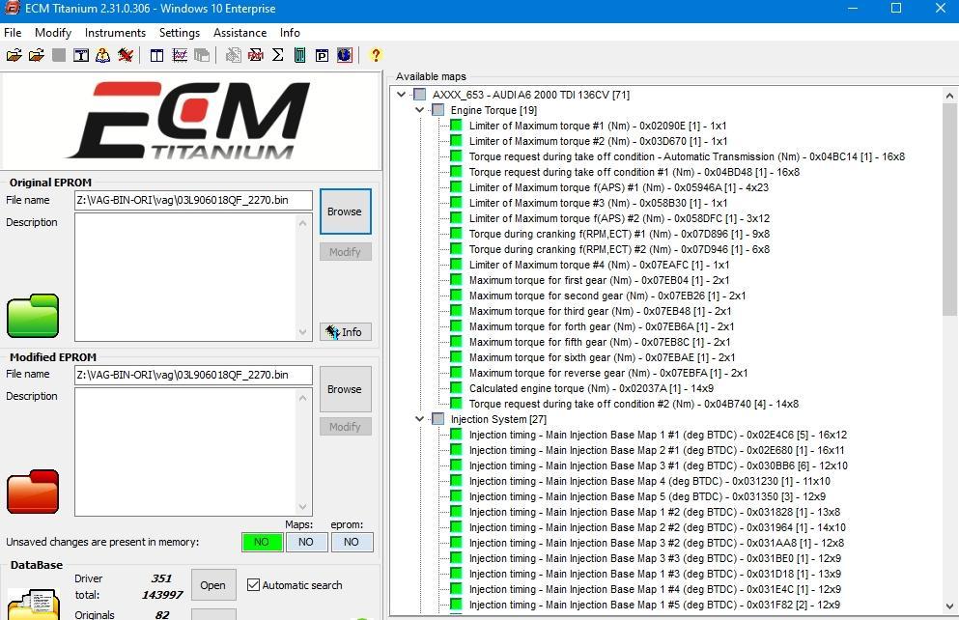Click the question-mark book toolbar icon
The height and width of the screenshot is (620, 959).
tap(102, 56)
